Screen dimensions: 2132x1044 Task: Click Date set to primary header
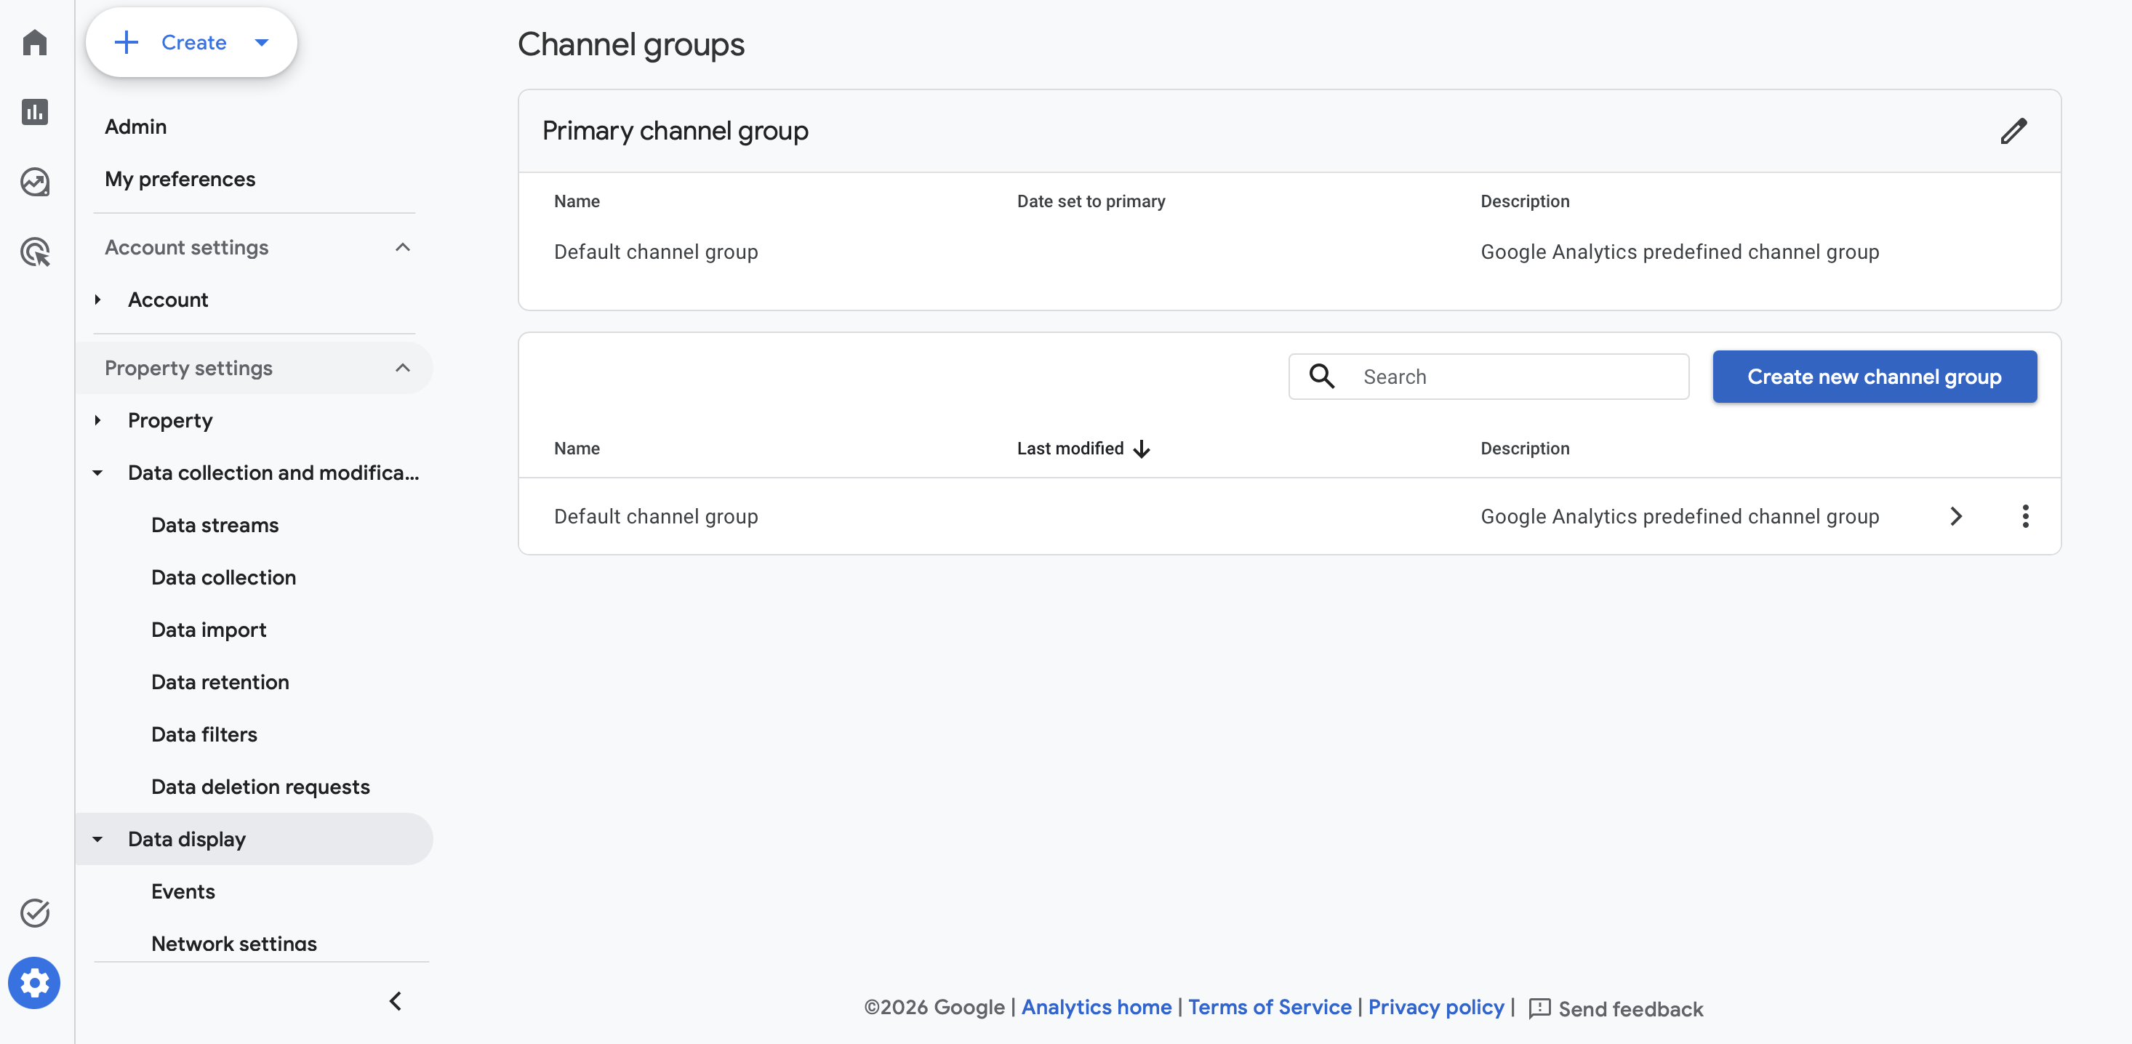coord(1091,201)
